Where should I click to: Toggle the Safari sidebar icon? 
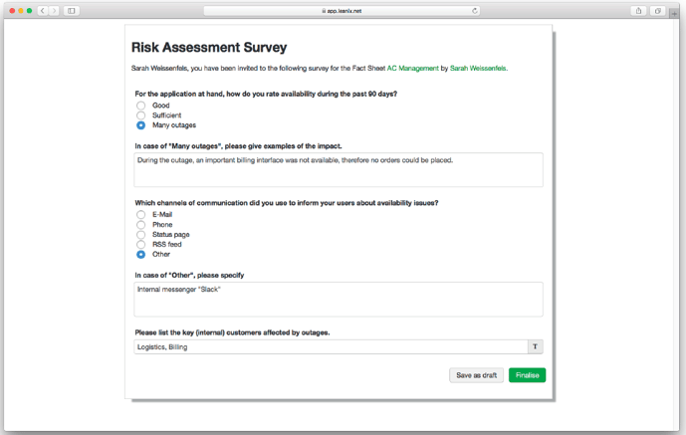pyautogui.click(x=72, y=11)
